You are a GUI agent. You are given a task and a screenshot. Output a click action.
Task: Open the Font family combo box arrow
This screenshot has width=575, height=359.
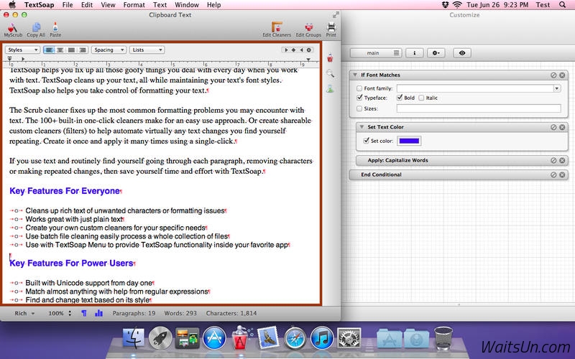(x=557, y=88)
